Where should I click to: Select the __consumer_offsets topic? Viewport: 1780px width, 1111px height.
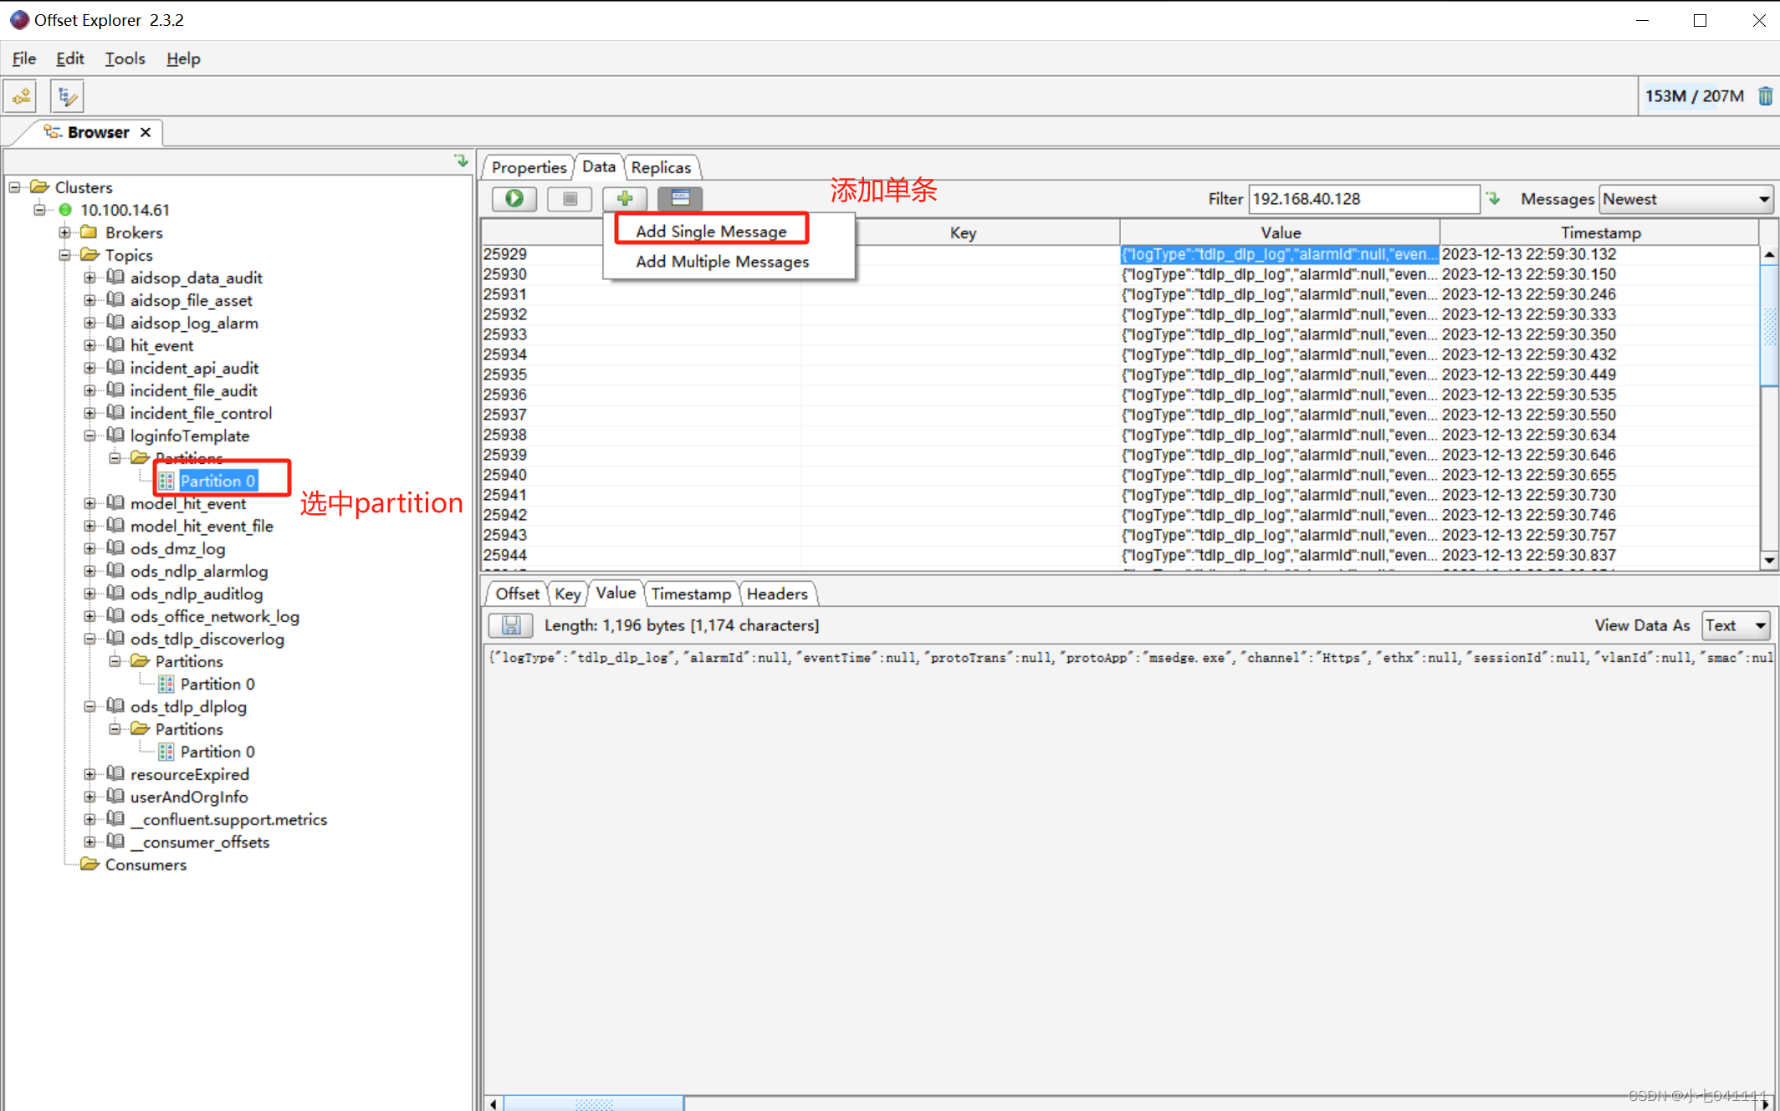click(200, 842)
